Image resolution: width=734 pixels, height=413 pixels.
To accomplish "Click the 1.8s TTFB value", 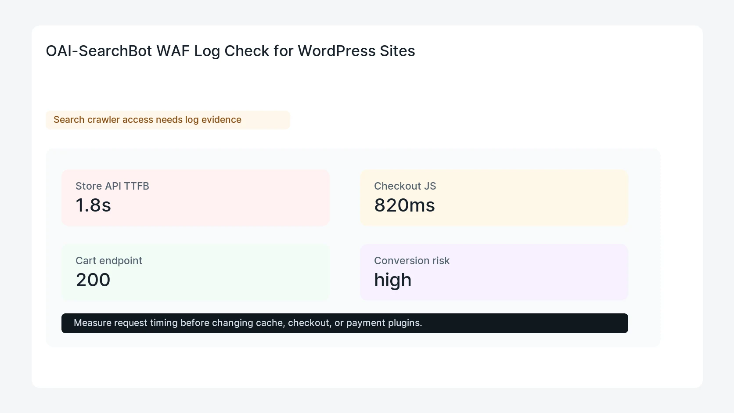I will 93,205.
